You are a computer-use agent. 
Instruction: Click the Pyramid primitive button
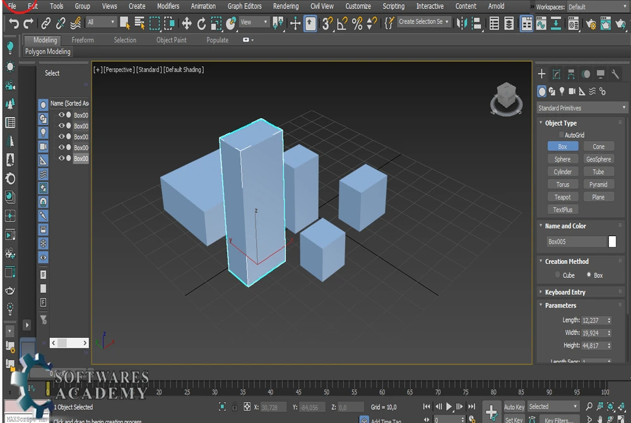click(598, 184)
